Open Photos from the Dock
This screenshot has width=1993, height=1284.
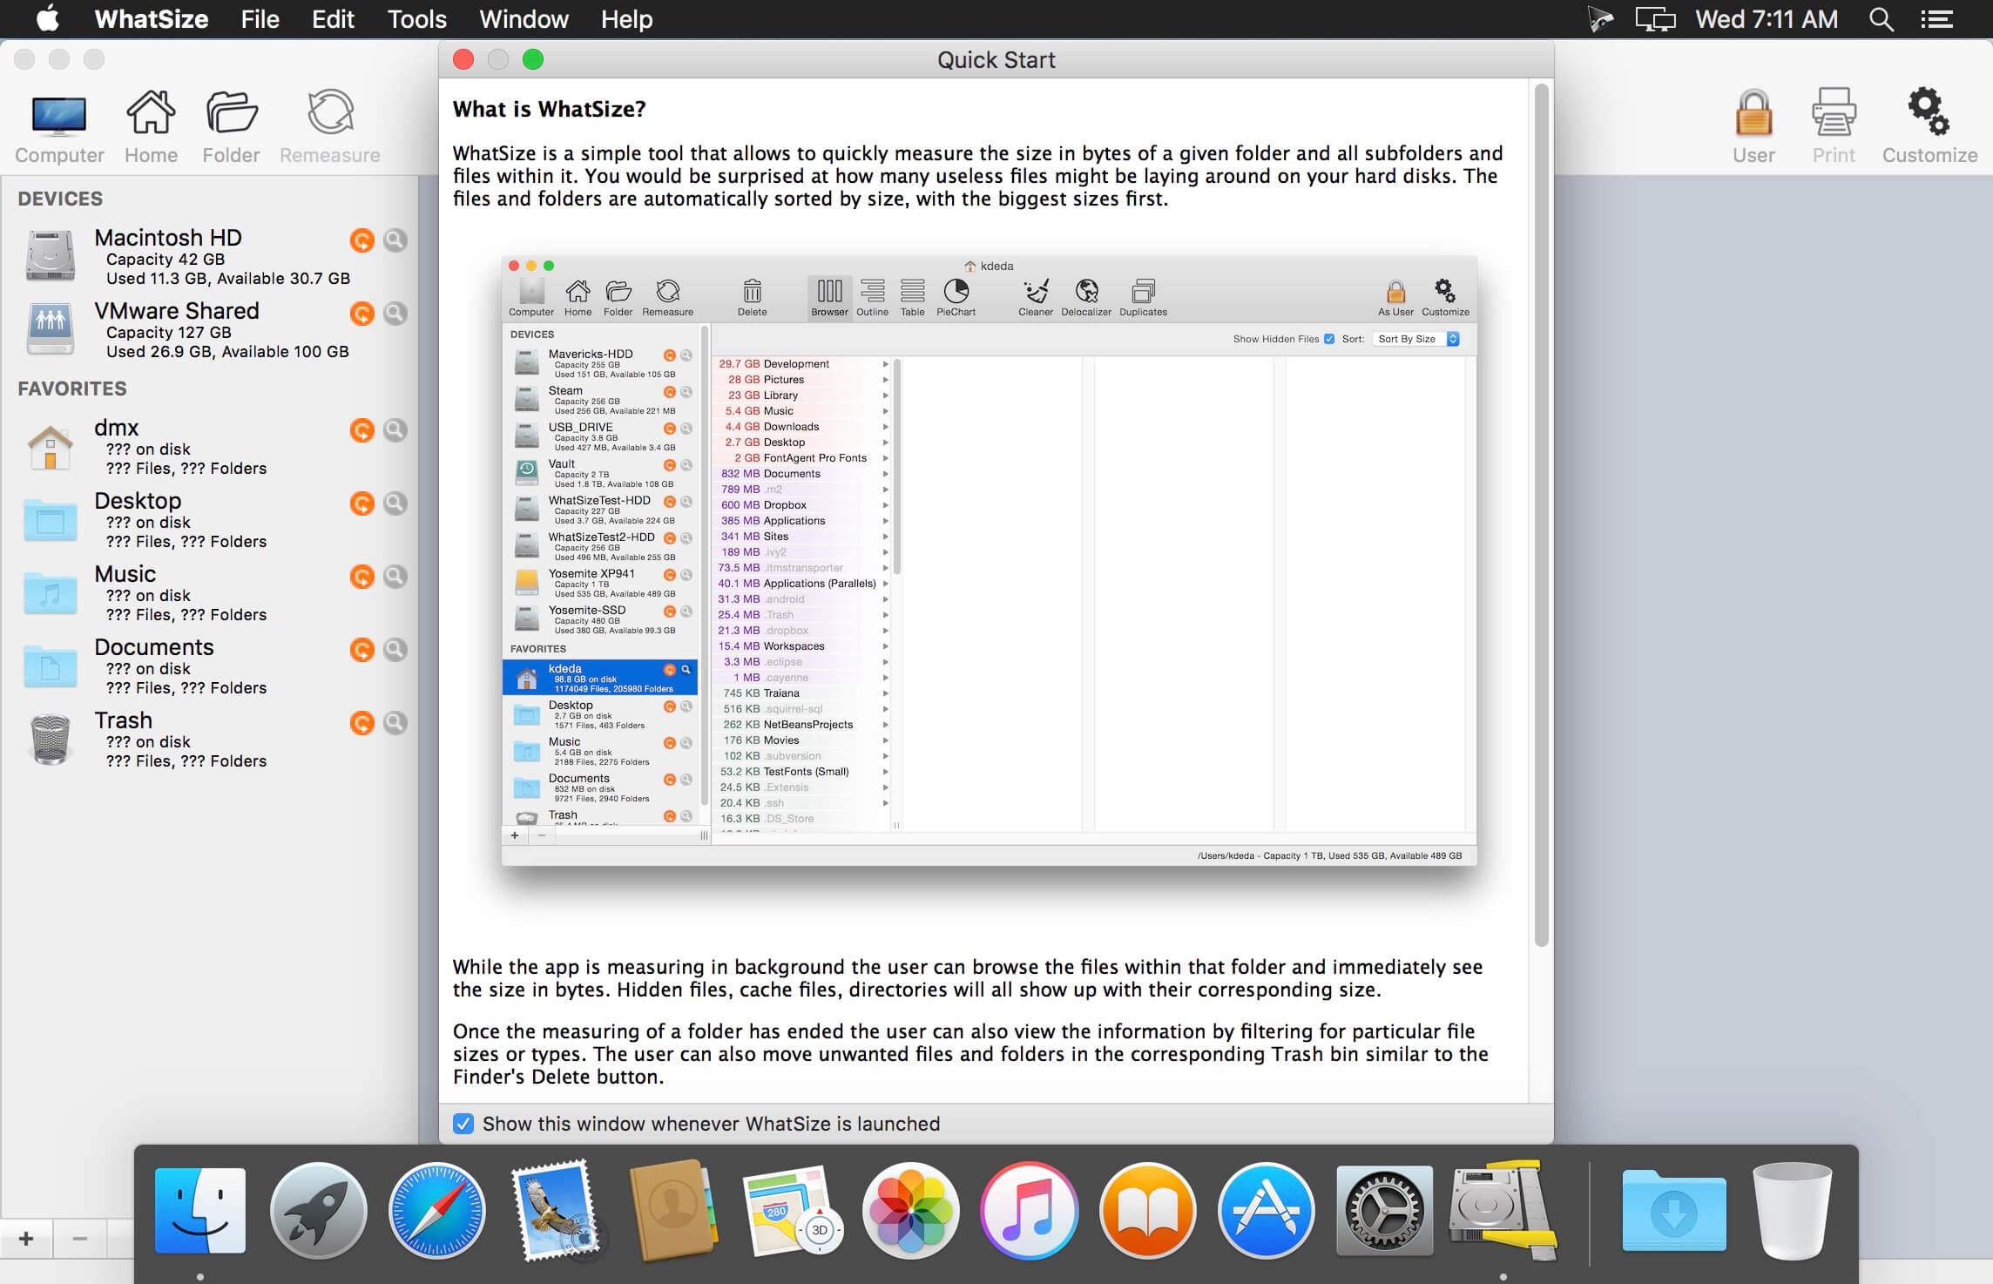910,1211
